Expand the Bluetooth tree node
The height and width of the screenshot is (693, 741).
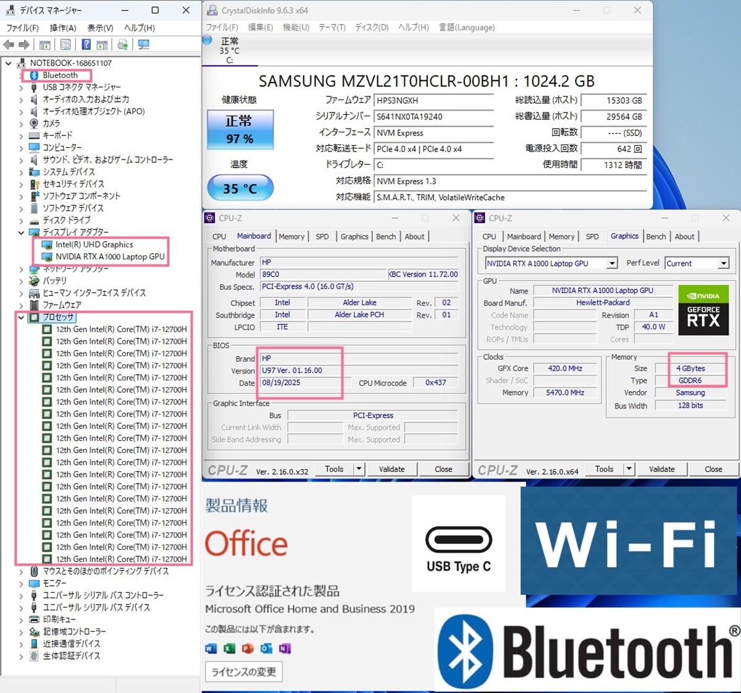21,75
